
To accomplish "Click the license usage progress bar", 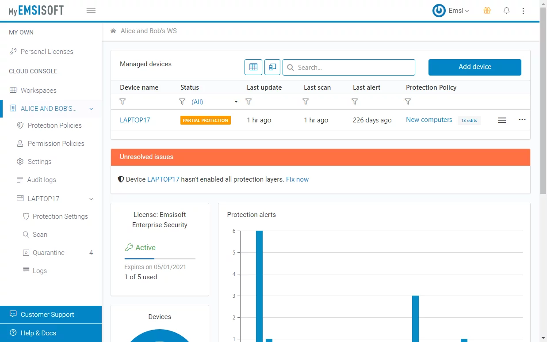I will 160,258.
